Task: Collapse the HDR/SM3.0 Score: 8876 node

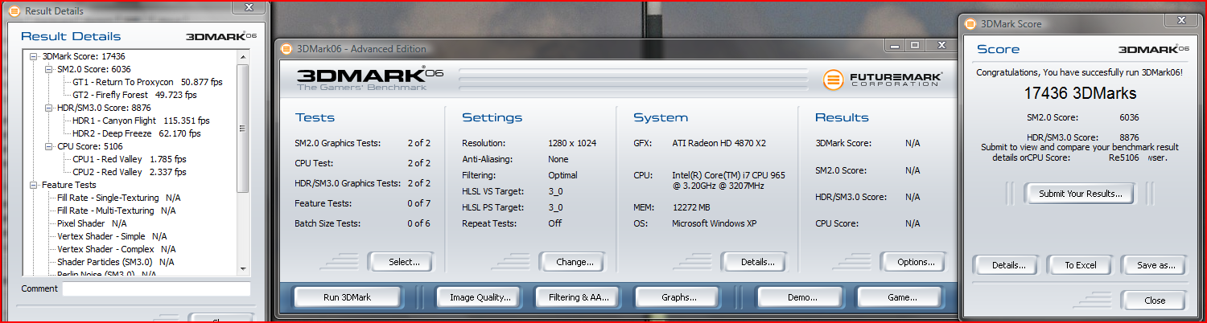Action: coord(48,108)
